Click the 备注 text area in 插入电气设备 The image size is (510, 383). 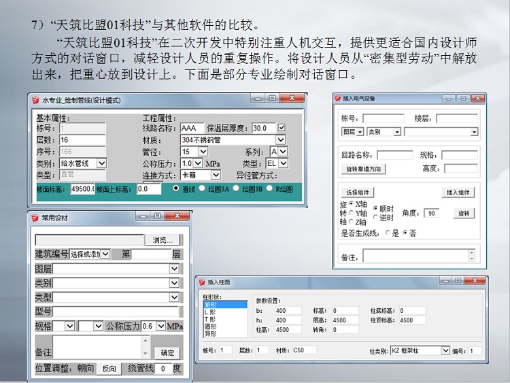(420, 256)
